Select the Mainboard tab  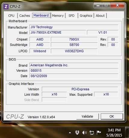coord(41,15)
